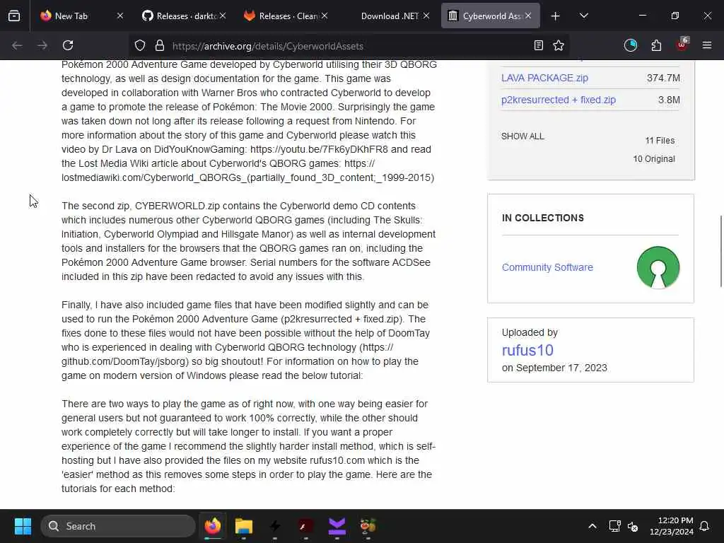Click the IN COLLECTIONS heading
724x543 pixels.
(542, 218)
